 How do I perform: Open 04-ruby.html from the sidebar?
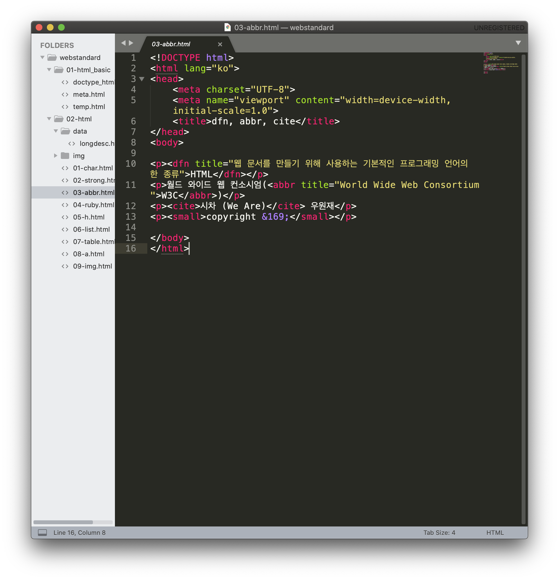[93, 205]
